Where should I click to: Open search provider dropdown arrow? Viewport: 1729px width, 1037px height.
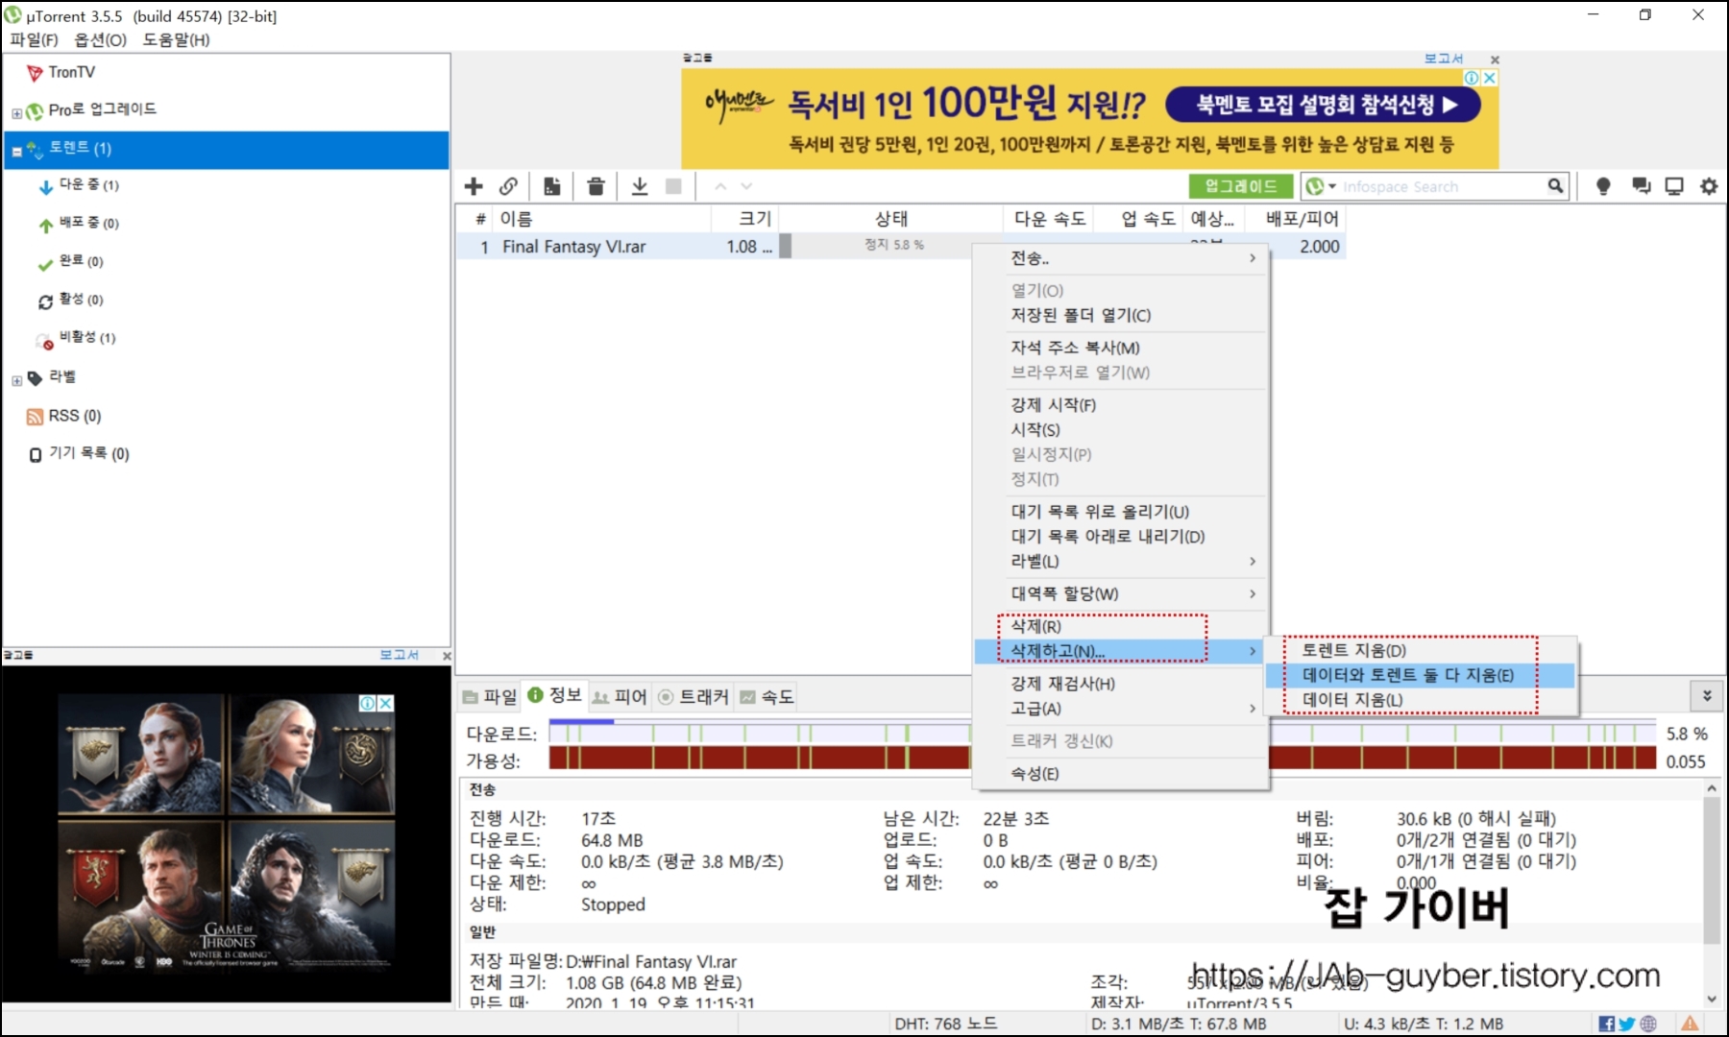click(1332, 186)
